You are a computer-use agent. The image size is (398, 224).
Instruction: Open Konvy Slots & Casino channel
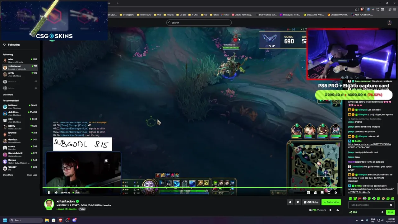click(x=20, y=127)
